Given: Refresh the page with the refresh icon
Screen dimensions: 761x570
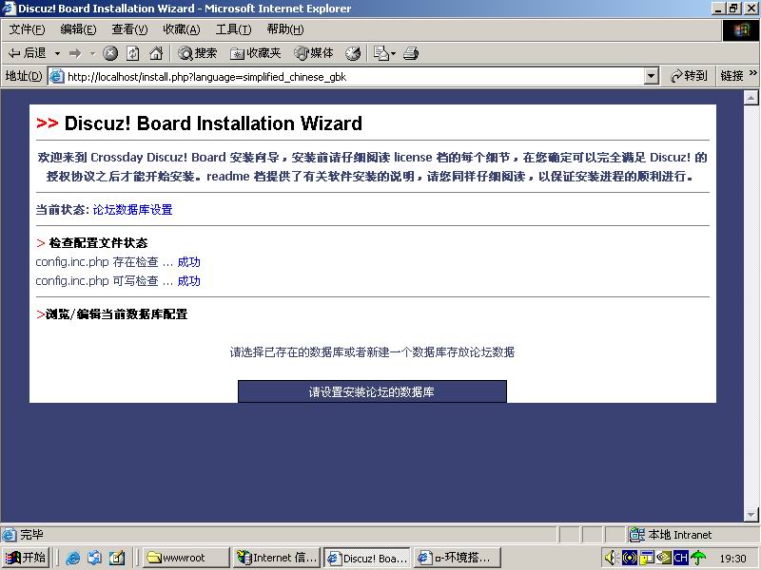Looking at the screenshot, I should point(133,53).
